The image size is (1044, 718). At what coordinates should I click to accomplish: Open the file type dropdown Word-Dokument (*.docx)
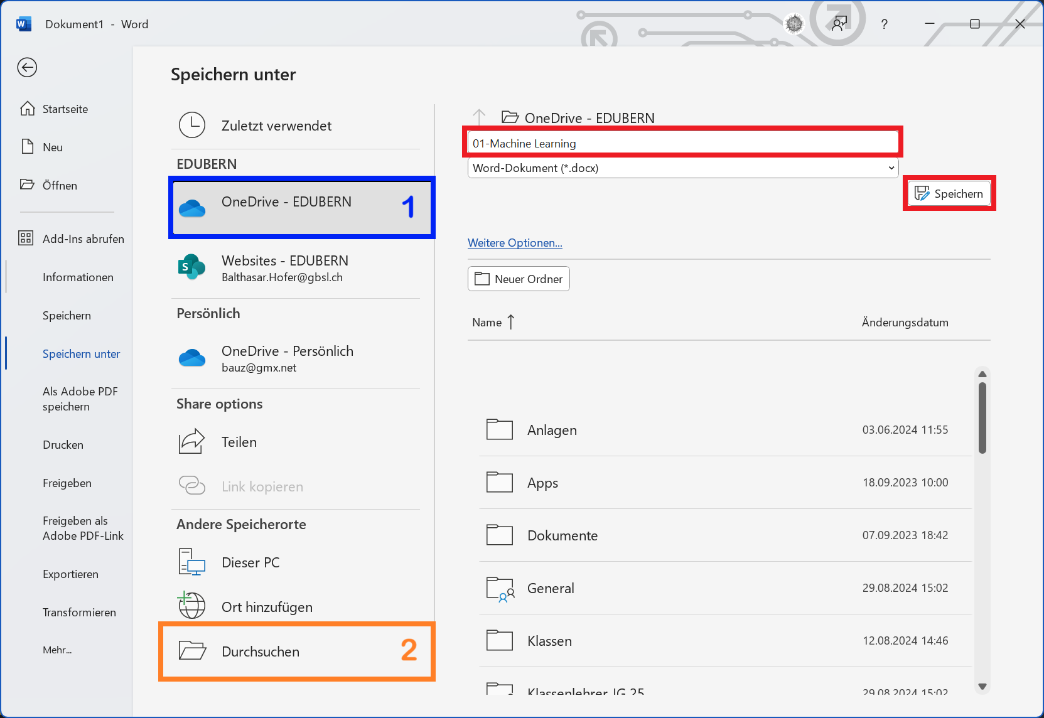click(683, 168)
